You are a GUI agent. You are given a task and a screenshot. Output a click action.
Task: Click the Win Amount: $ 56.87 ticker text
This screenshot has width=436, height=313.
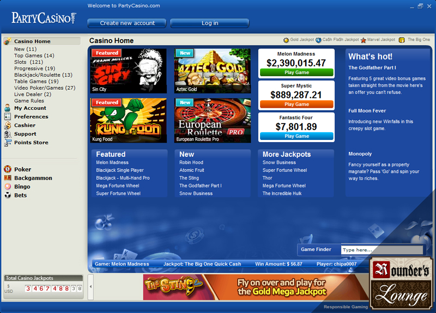(278, 264)
